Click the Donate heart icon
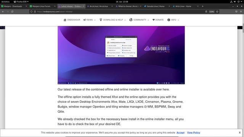 click(153, 20)
